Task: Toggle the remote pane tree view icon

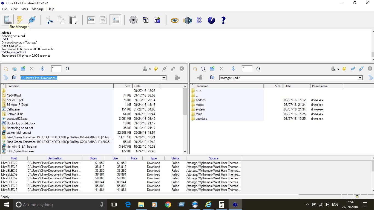Action: click(x=371, y=78)
